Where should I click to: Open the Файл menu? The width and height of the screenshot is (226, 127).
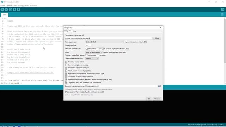(x=2, y=6)
